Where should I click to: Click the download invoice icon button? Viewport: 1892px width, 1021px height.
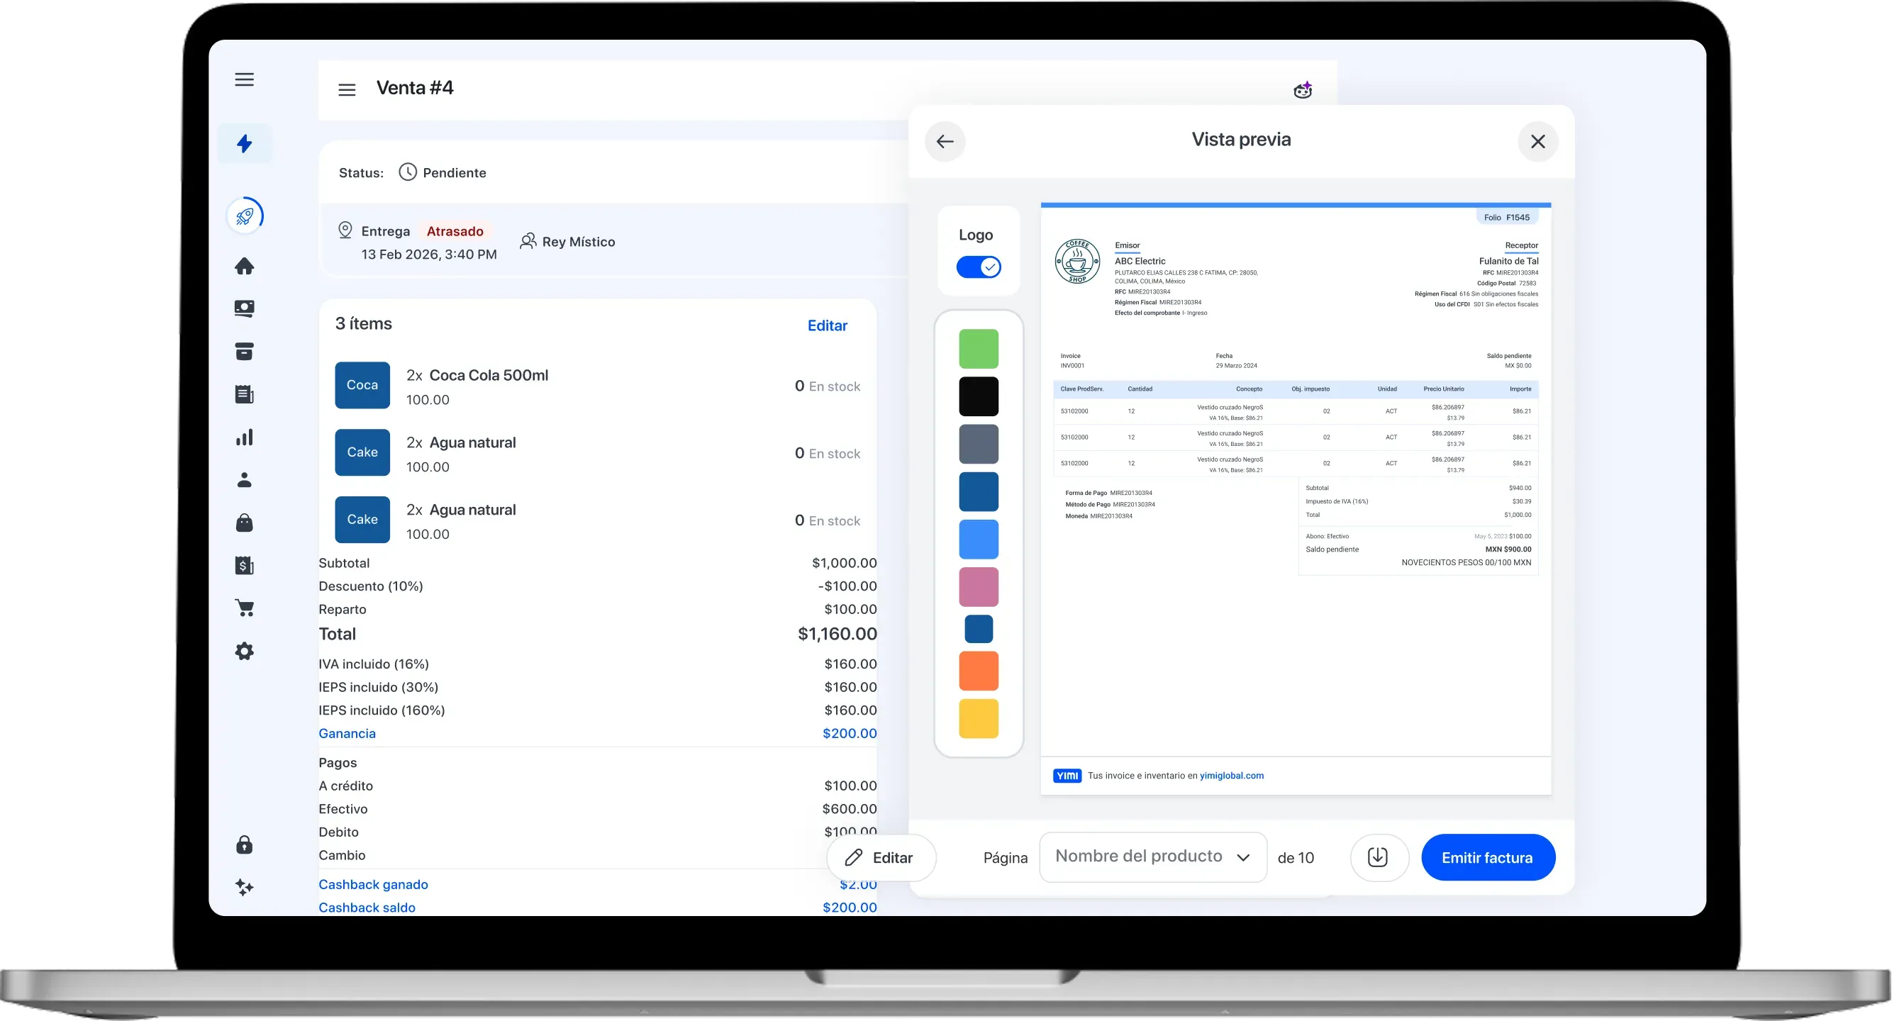[1379, 857]
